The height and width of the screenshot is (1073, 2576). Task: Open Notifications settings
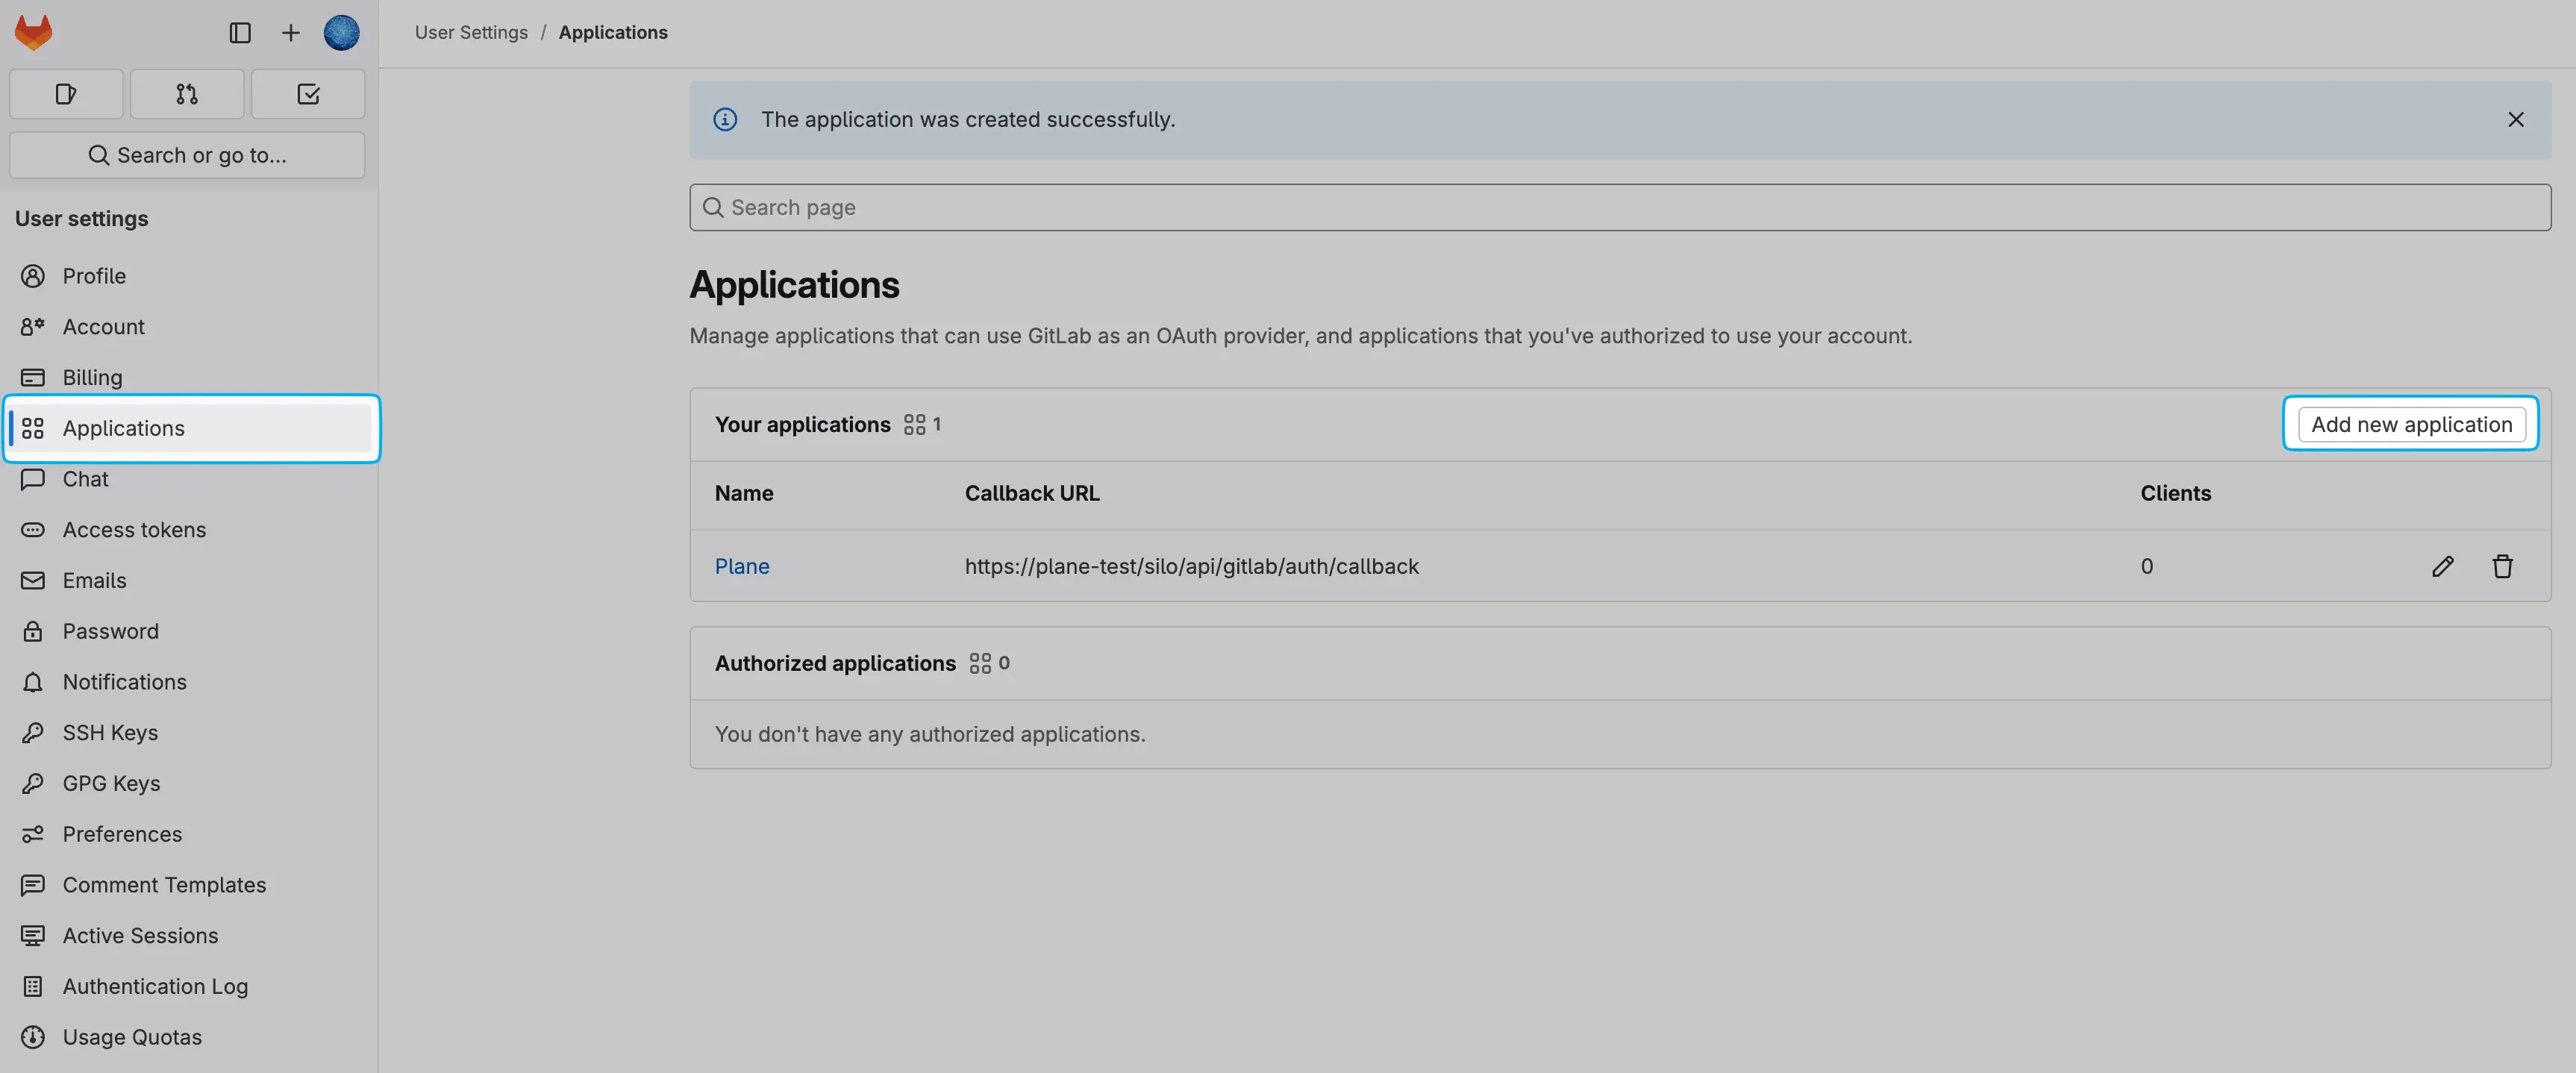[124, 681]
